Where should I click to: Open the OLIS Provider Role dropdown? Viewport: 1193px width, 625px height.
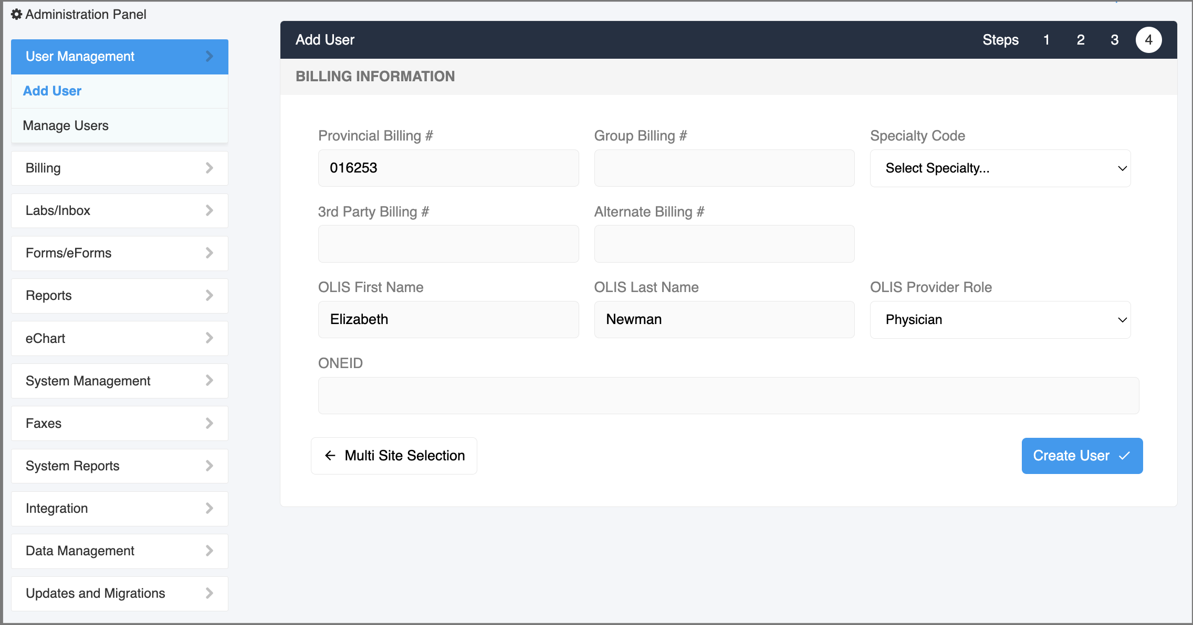[1000, 320]
